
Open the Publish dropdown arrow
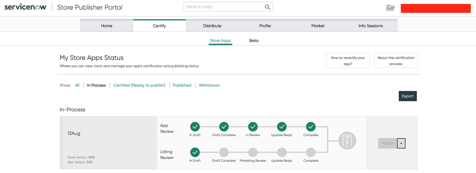tap(401, 144)
